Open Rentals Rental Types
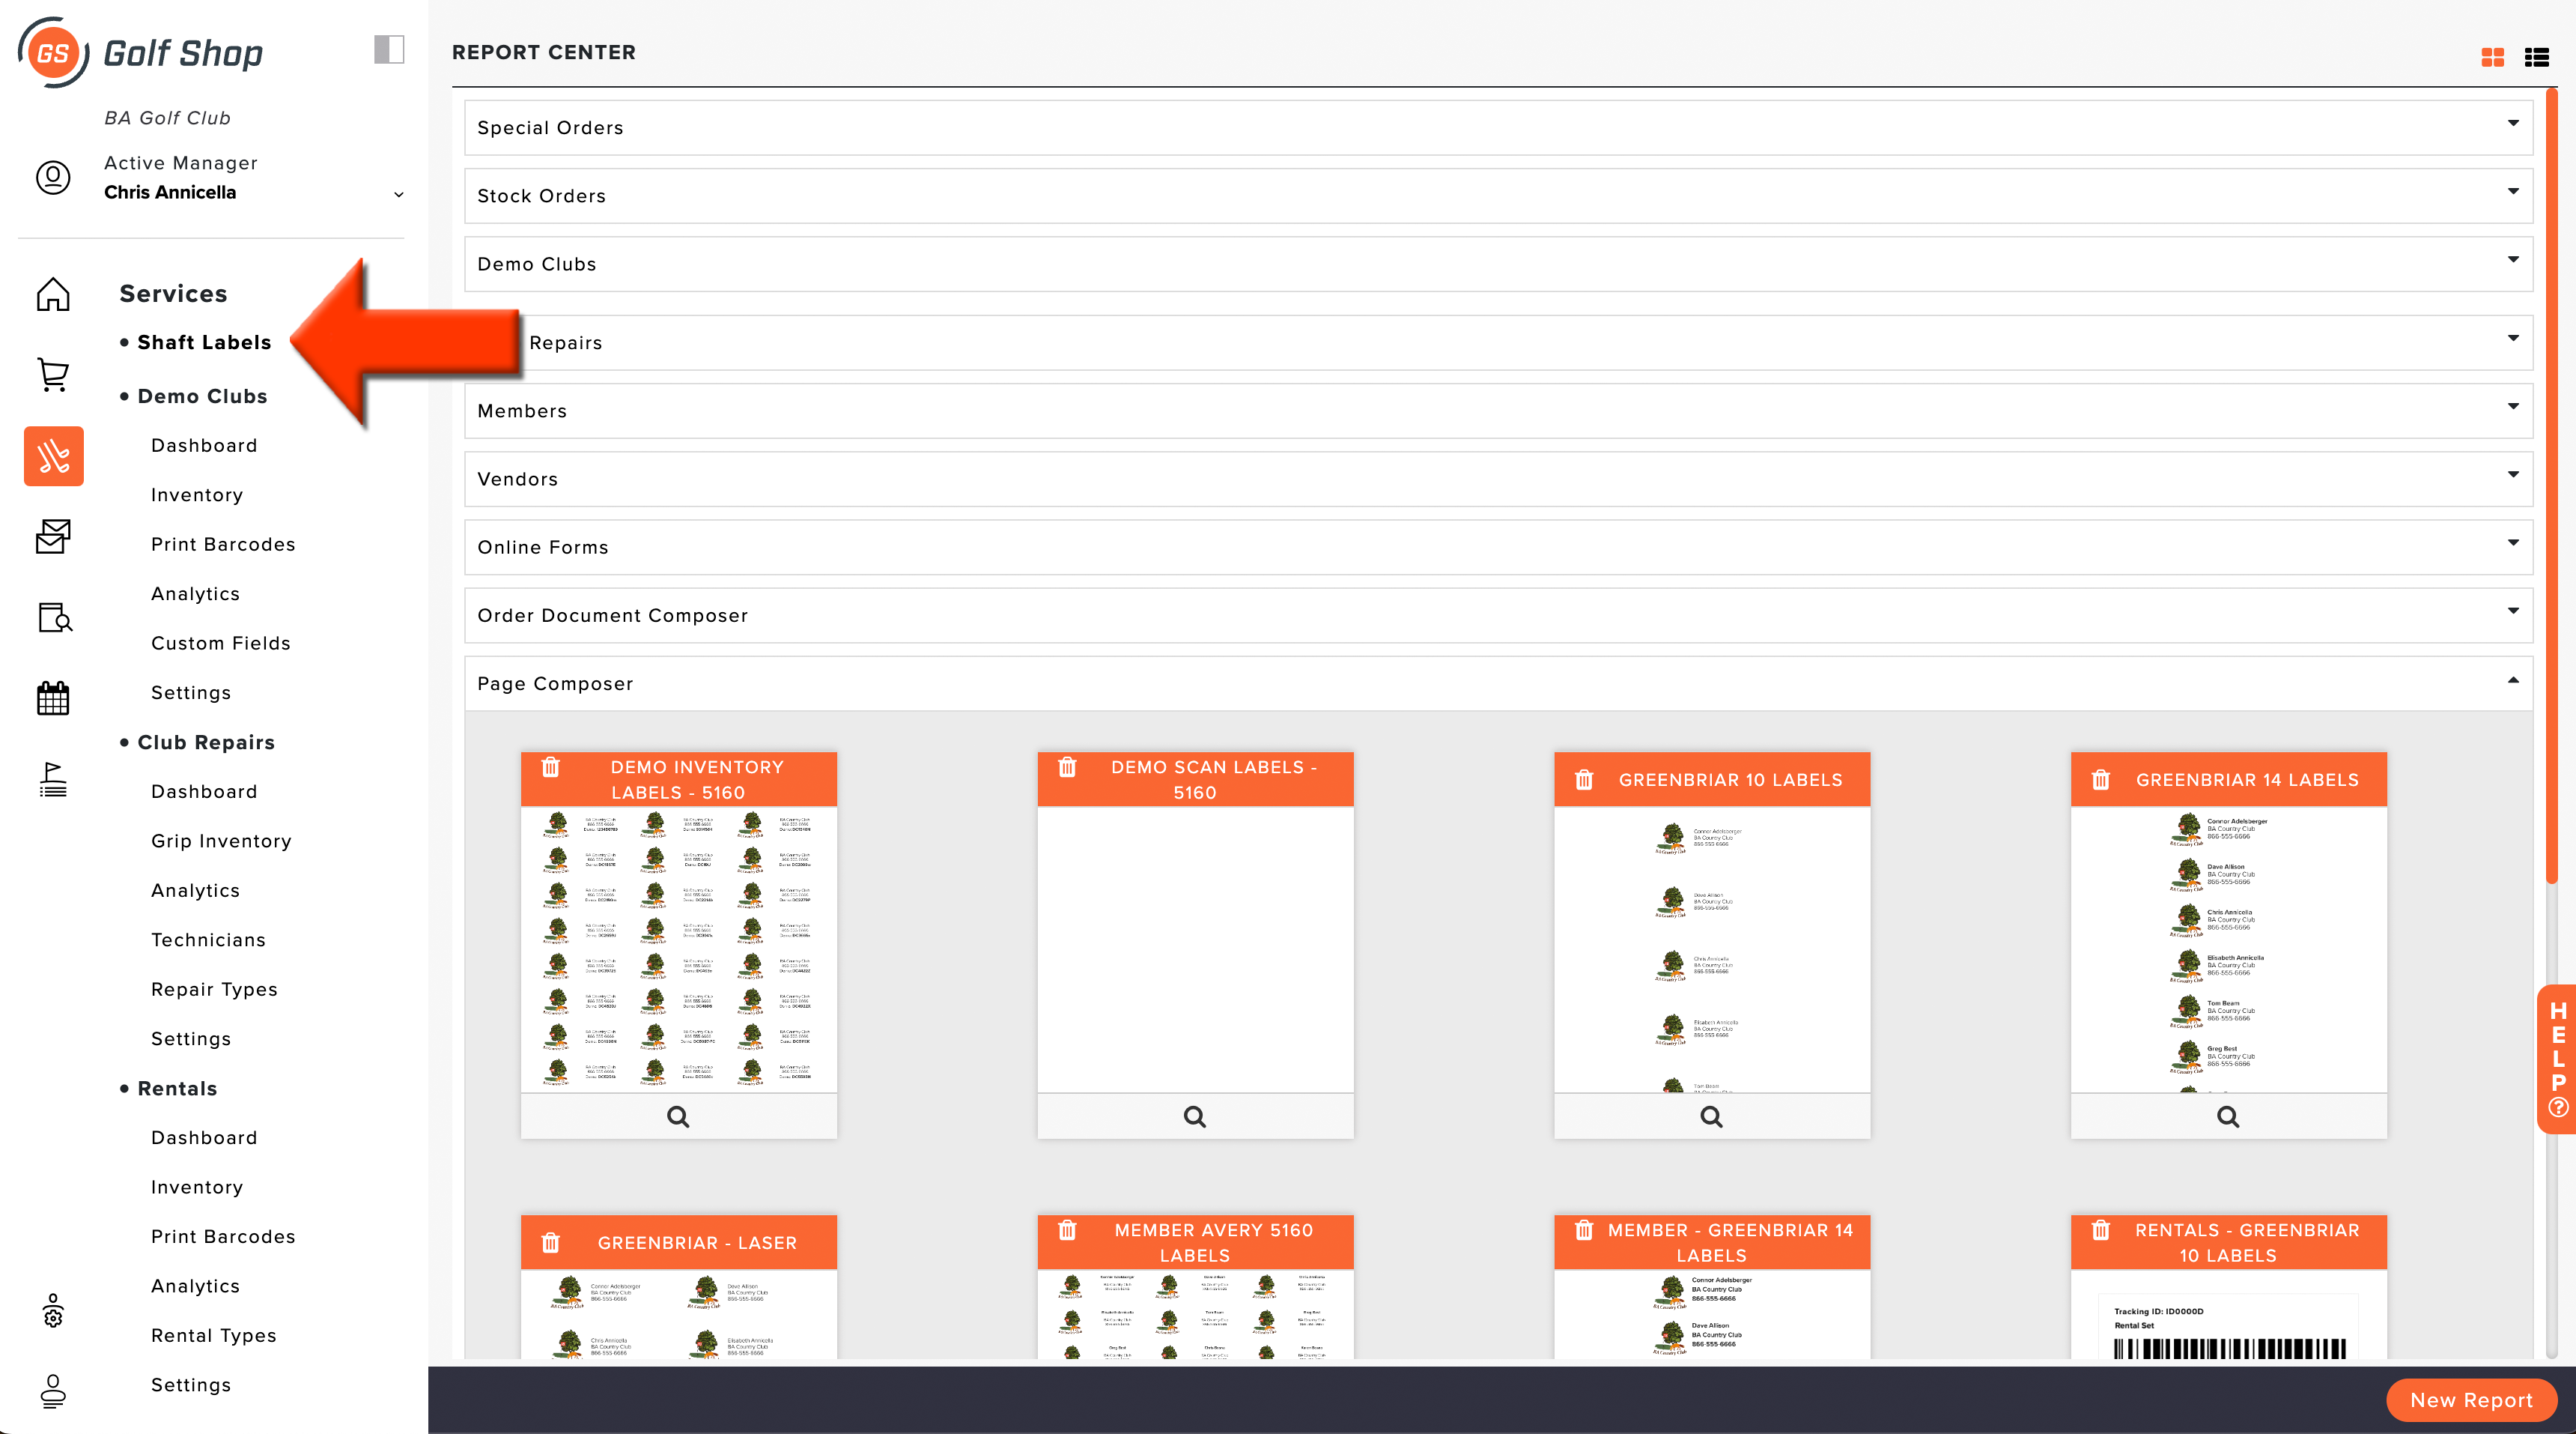Screen dimensions: 2576x1434 pos(214,1335)
